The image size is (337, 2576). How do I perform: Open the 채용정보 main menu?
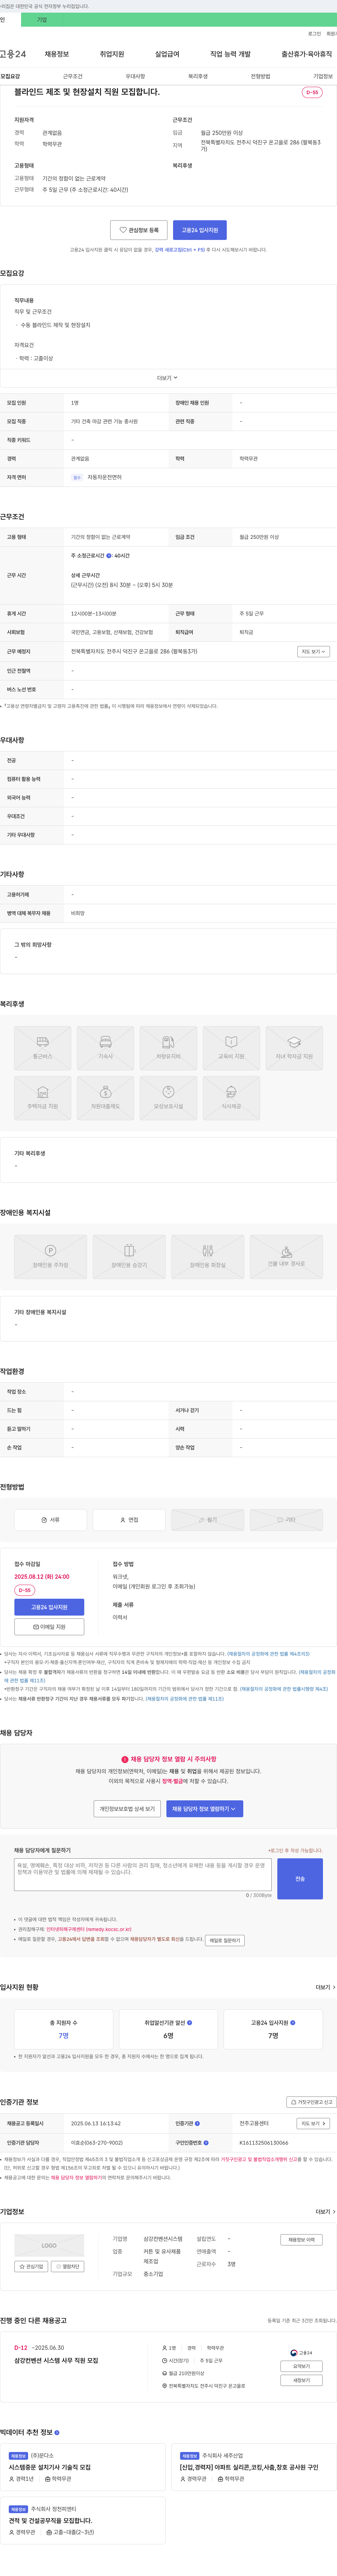(56, 54)
